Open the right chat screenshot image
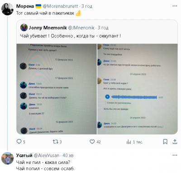The width and height of the screenshot is (181, 173). click(x=138, y=89)
